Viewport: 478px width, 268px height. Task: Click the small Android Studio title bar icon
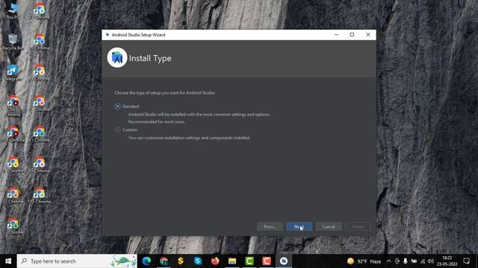click(108, 35)
